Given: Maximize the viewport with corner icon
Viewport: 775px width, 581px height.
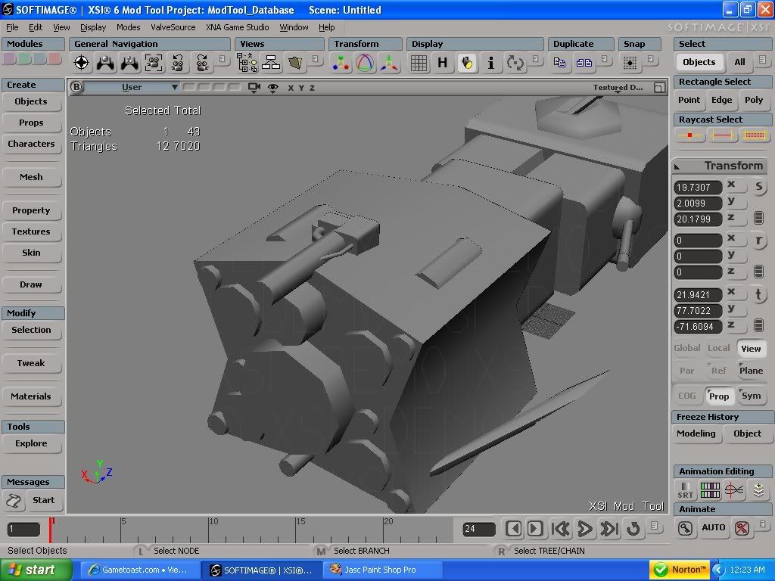Looking at the screenshot, I should click(x=659, y=88).
